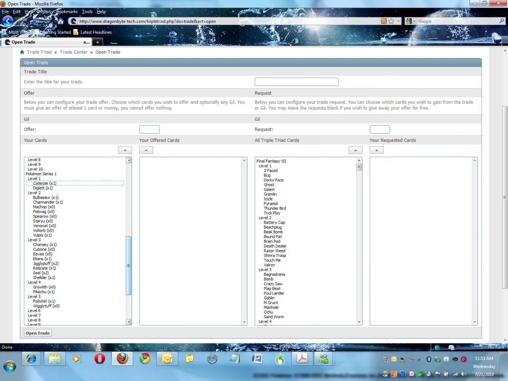This screenshot has width=508, height=381.
Task: Select Diglett (x1) in Your Cards
Action: [x=43, y=188]
